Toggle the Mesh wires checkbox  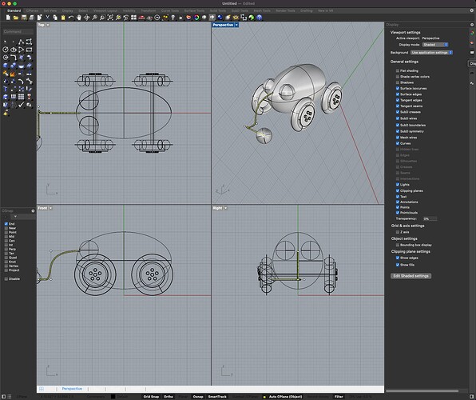(x=398, y=137)
